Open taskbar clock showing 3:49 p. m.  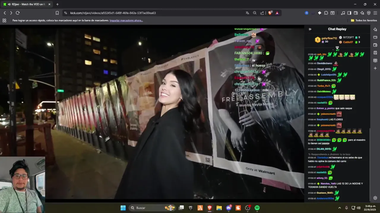370,208
